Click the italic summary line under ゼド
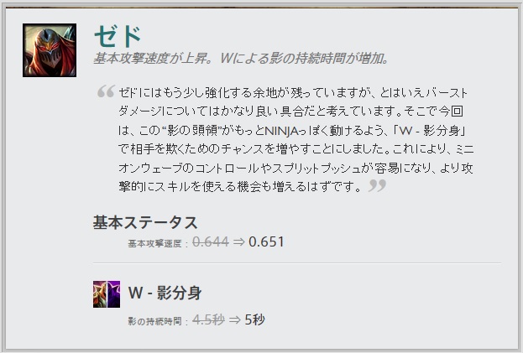This screenshot has width=523, height=353. (241, 59)
